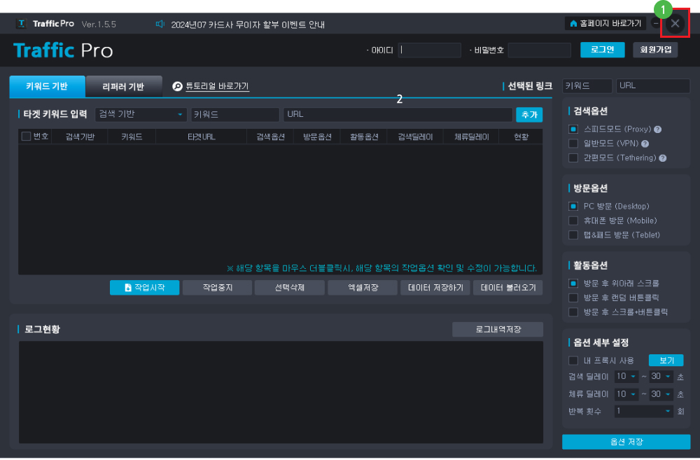Click the Traffic Pro title bar logo icon
This screenshot has width=700, height=460.
pyautogui.click(x=21, y=24)
